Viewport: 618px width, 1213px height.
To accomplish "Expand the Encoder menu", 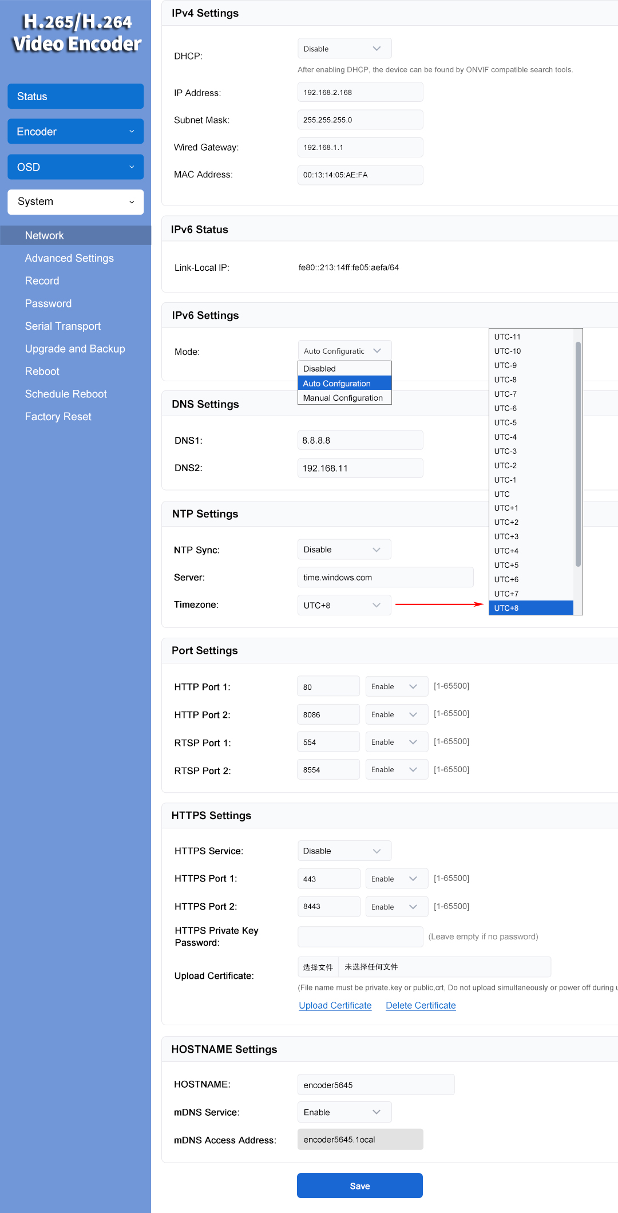I will (x=76, y=132).
